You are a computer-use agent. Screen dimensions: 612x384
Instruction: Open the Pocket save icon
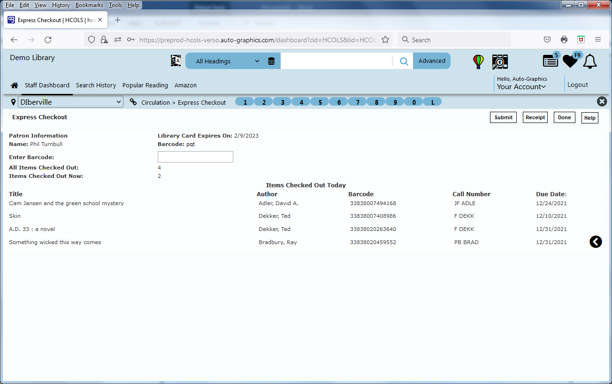coord(547,40)
